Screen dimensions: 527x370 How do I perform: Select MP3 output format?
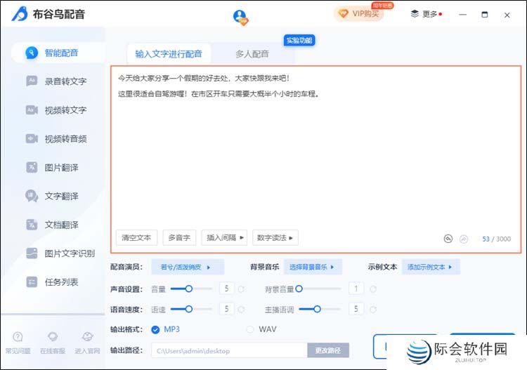[x=165, y=329]
